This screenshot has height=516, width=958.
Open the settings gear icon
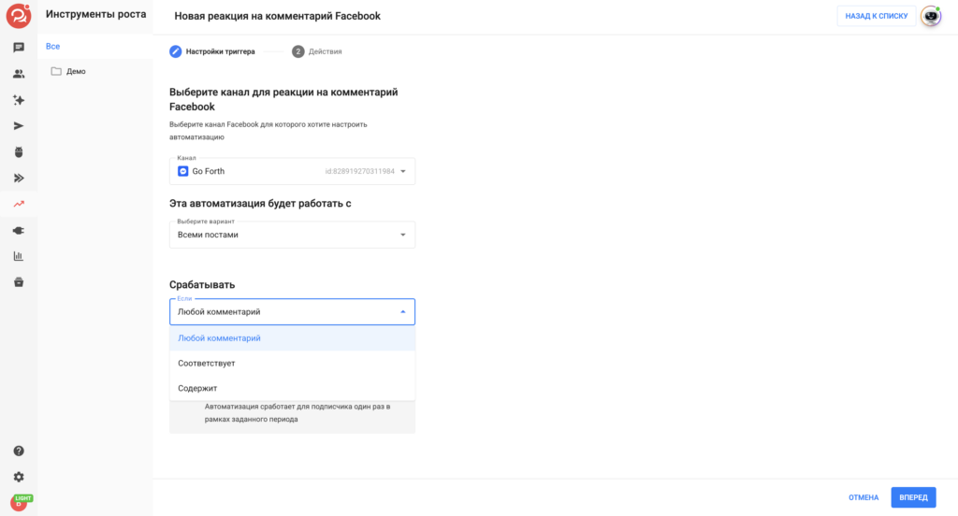(19, 477)
